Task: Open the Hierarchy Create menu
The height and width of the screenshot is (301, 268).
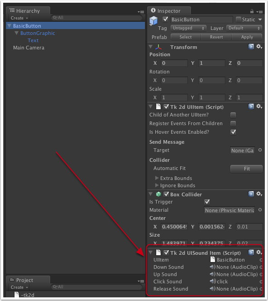Action: (x=19, y=18)
